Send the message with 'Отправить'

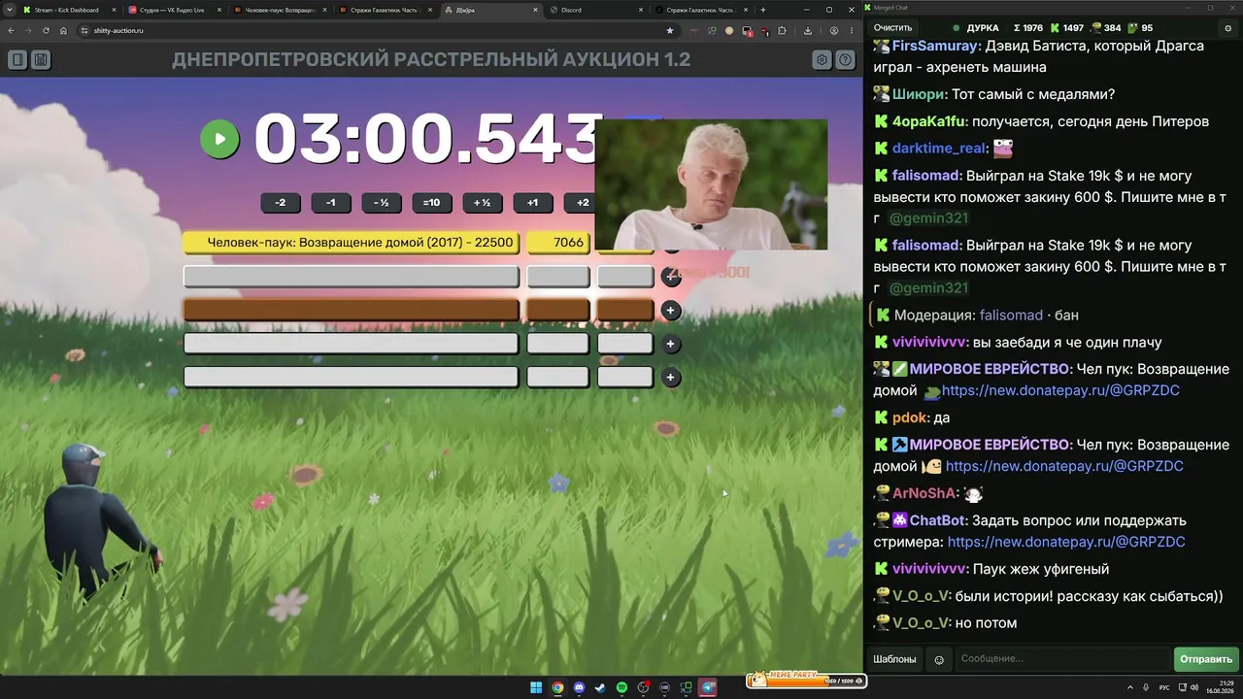pos(1206,659)
